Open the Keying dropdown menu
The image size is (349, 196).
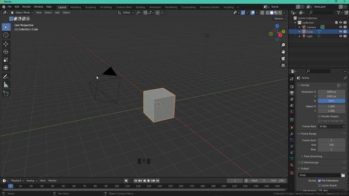pyautogui.click(x=32, y=181)
